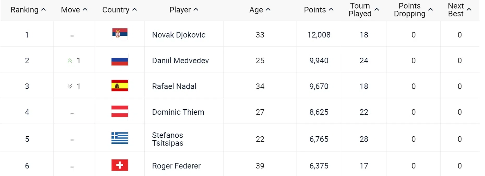Sort table by Ranking column arrow
485x176 pixels.
pyautogui.click(x=44, y=10)
